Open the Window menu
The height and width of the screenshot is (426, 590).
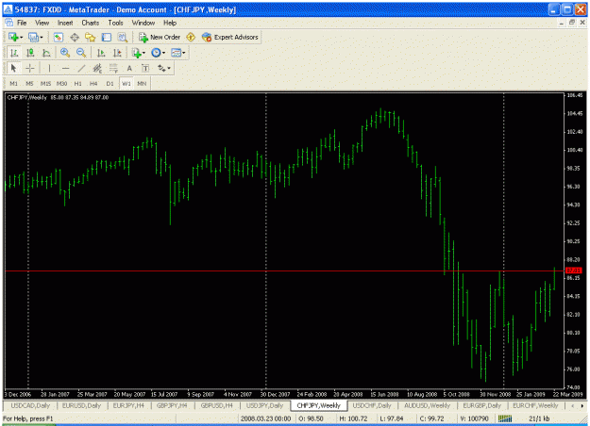143,23
